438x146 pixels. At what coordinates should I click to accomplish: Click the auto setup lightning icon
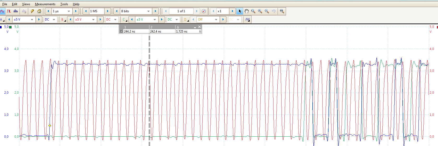tap(32, 11)
